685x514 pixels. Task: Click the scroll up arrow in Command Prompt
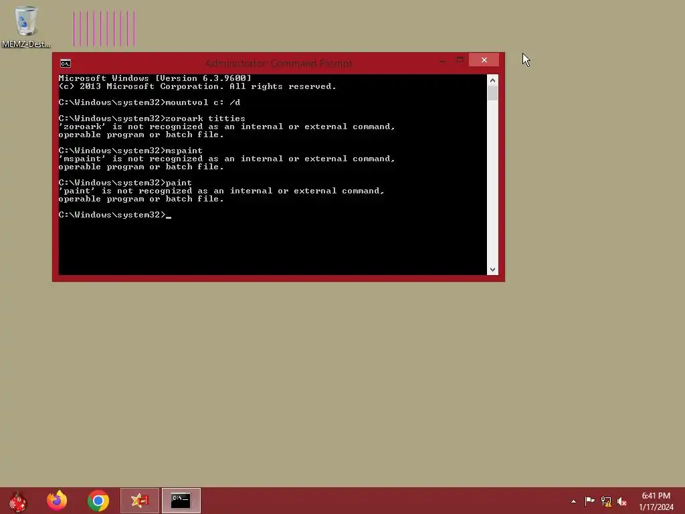pyautogui.click(x=492, y=80)
